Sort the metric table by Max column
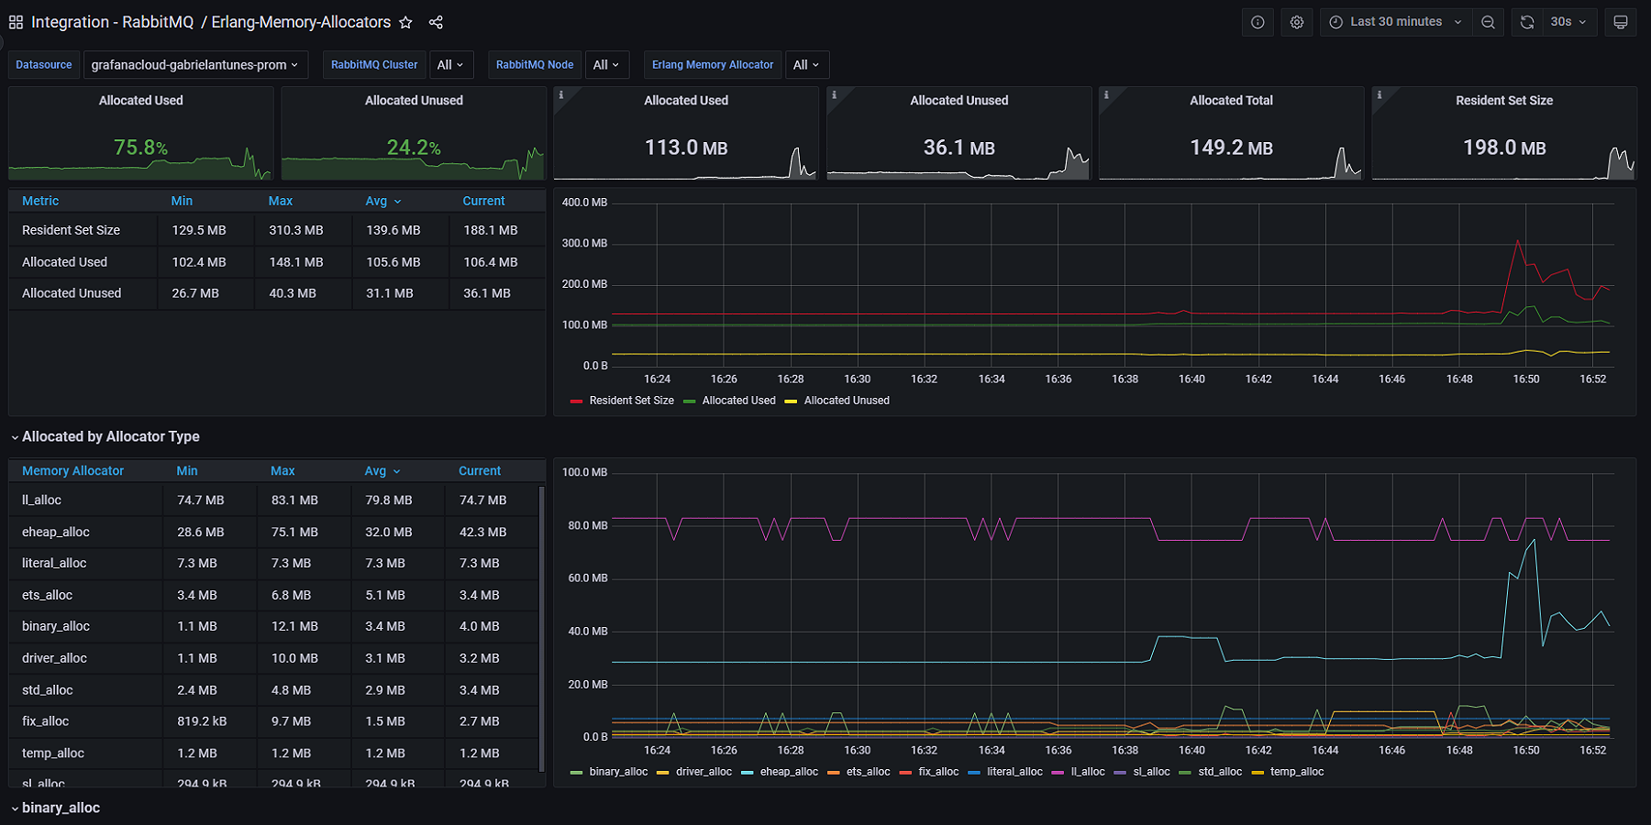Viewport: 1651px width, 825px height. point(281,200)
